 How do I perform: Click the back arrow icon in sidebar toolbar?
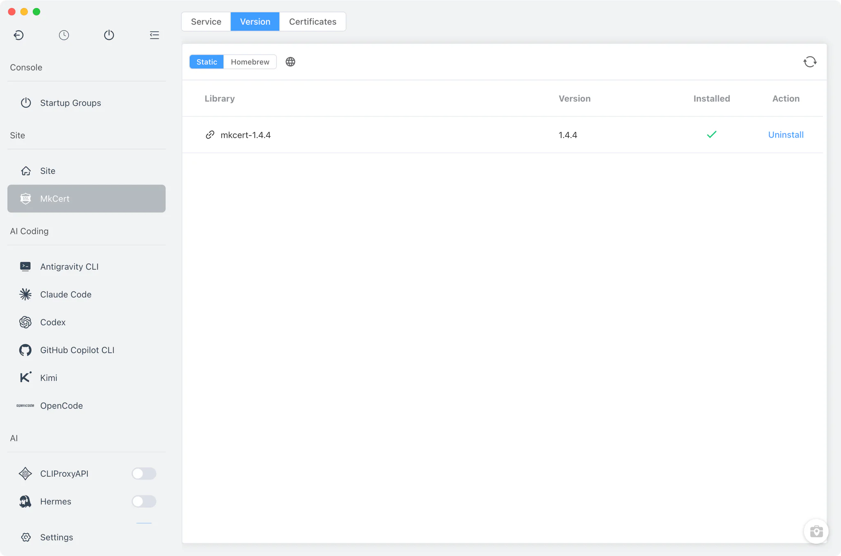coord(18,35)
